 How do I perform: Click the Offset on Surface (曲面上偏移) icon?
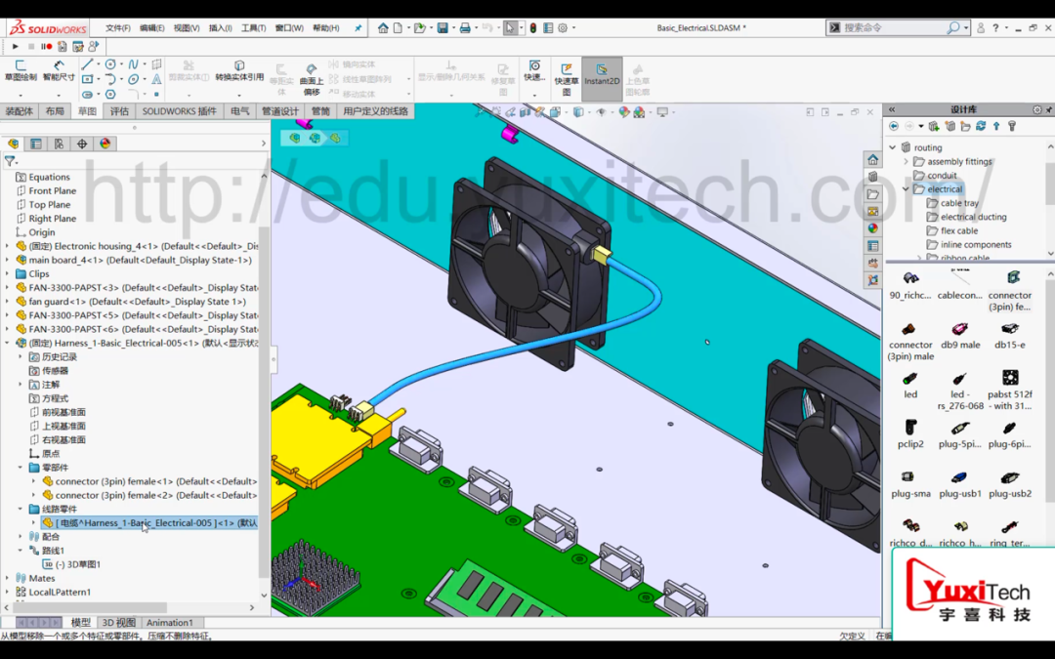[x=311, y=79]
